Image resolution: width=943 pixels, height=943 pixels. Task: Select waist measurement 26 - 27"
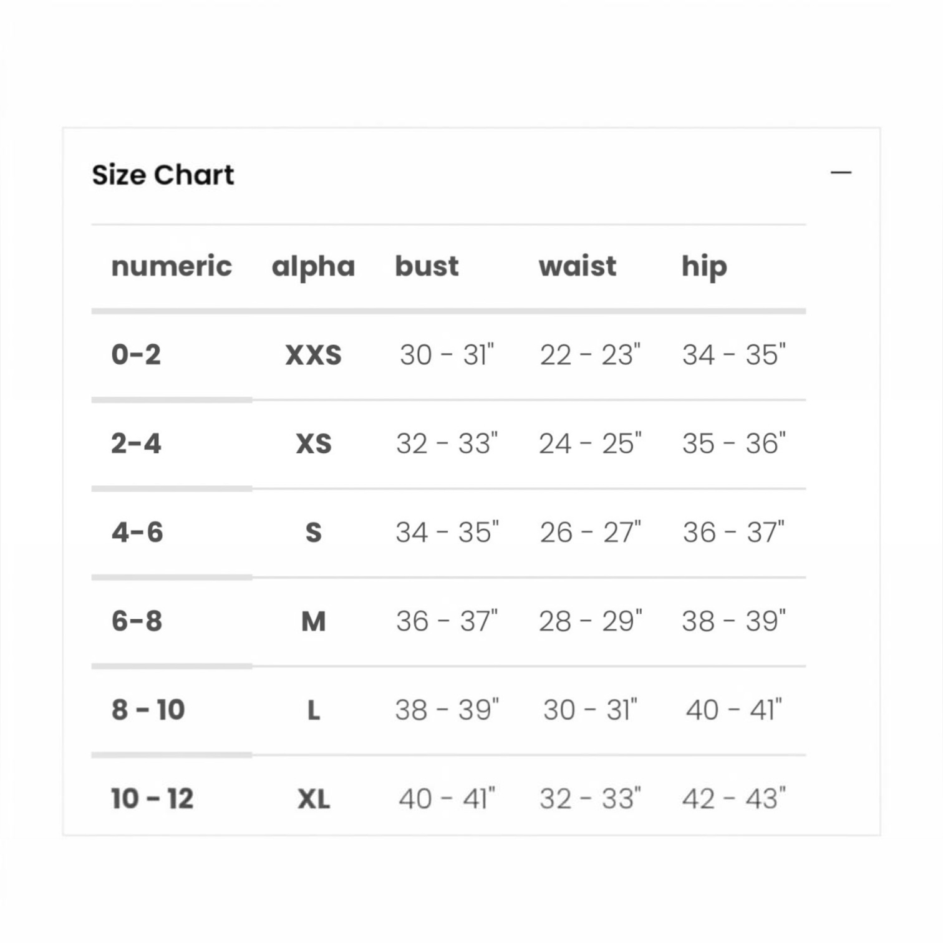[x=590, y=533]
